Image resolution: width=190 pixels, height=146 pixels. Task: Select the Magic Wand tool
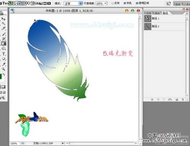coord(3,24)
